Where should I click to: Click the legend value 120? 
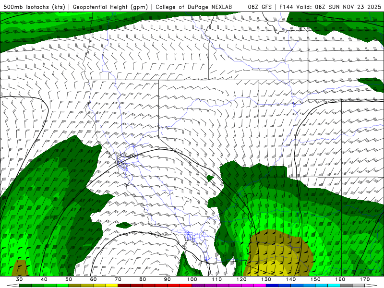[241, 279]
